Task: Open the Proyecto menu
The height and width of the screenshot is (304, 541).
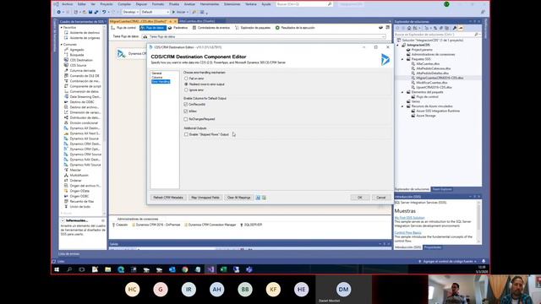Action: (107, 4)
